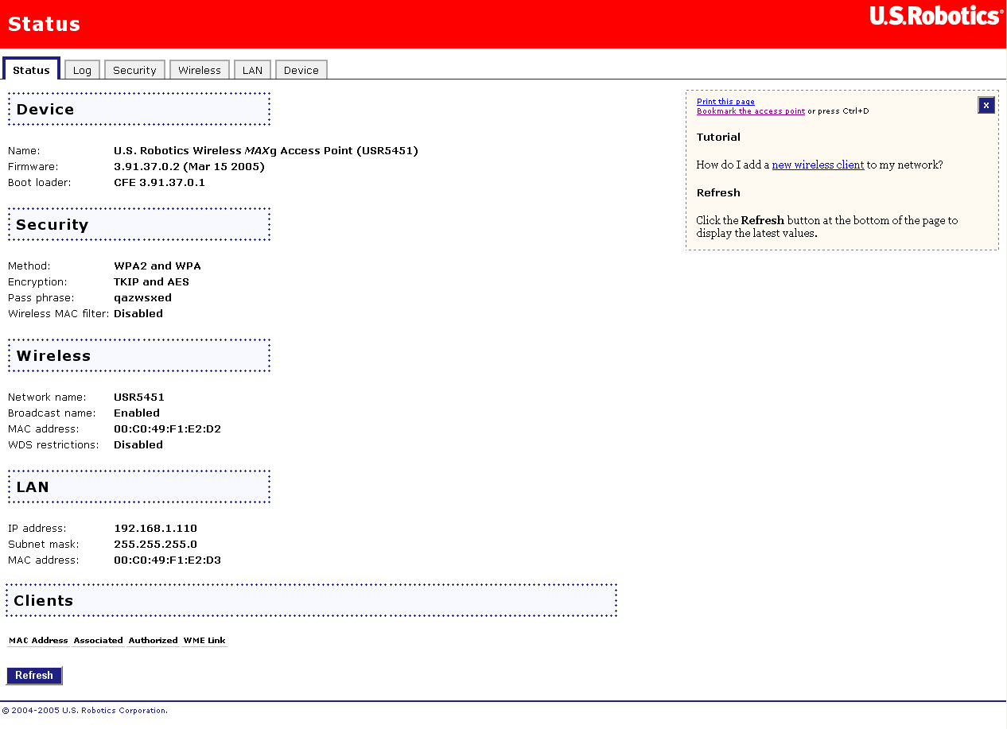Click the device name USR5451 access point text
The image size is (1007, 729).
click(266, 151)
